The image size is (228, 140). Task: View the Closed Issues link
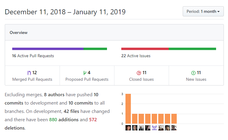pos(141,79)
